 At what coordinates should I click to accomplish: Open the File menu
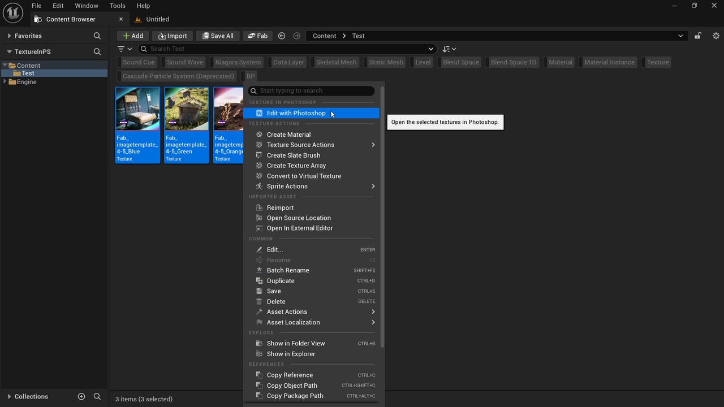(36, 6)
